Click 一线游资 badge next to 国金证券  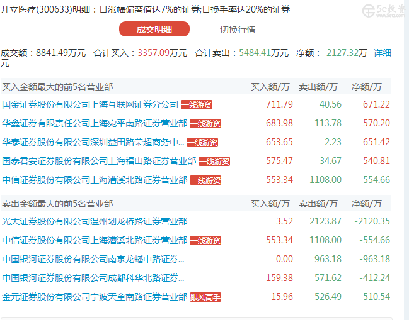tap(197, 104)
